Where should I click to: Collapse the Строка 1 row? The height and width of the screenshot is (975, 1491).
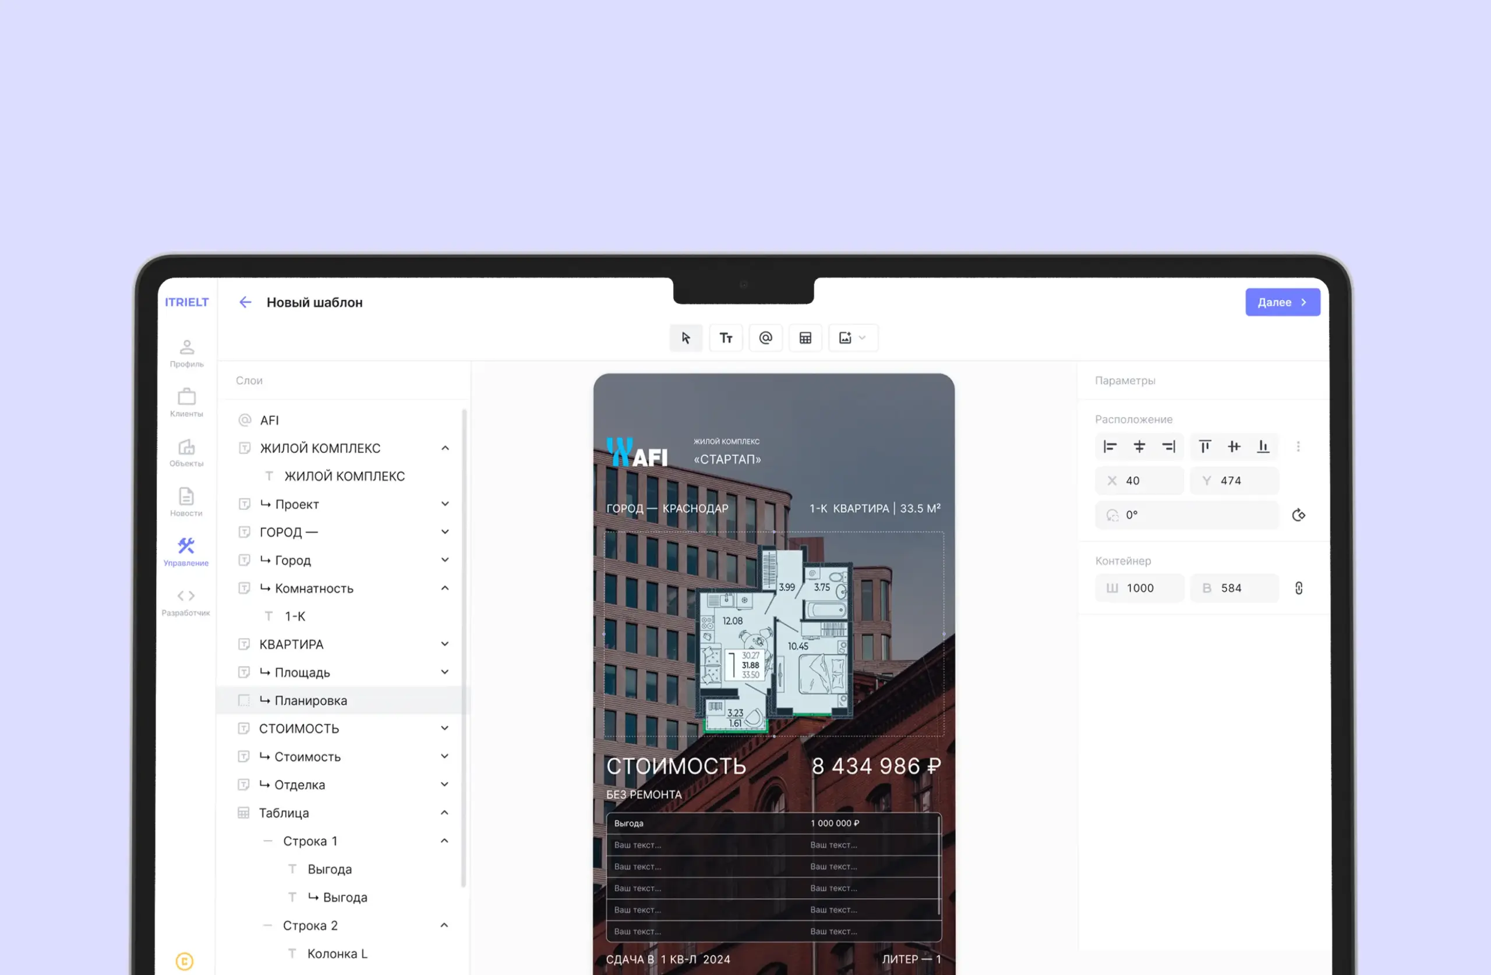445,842
